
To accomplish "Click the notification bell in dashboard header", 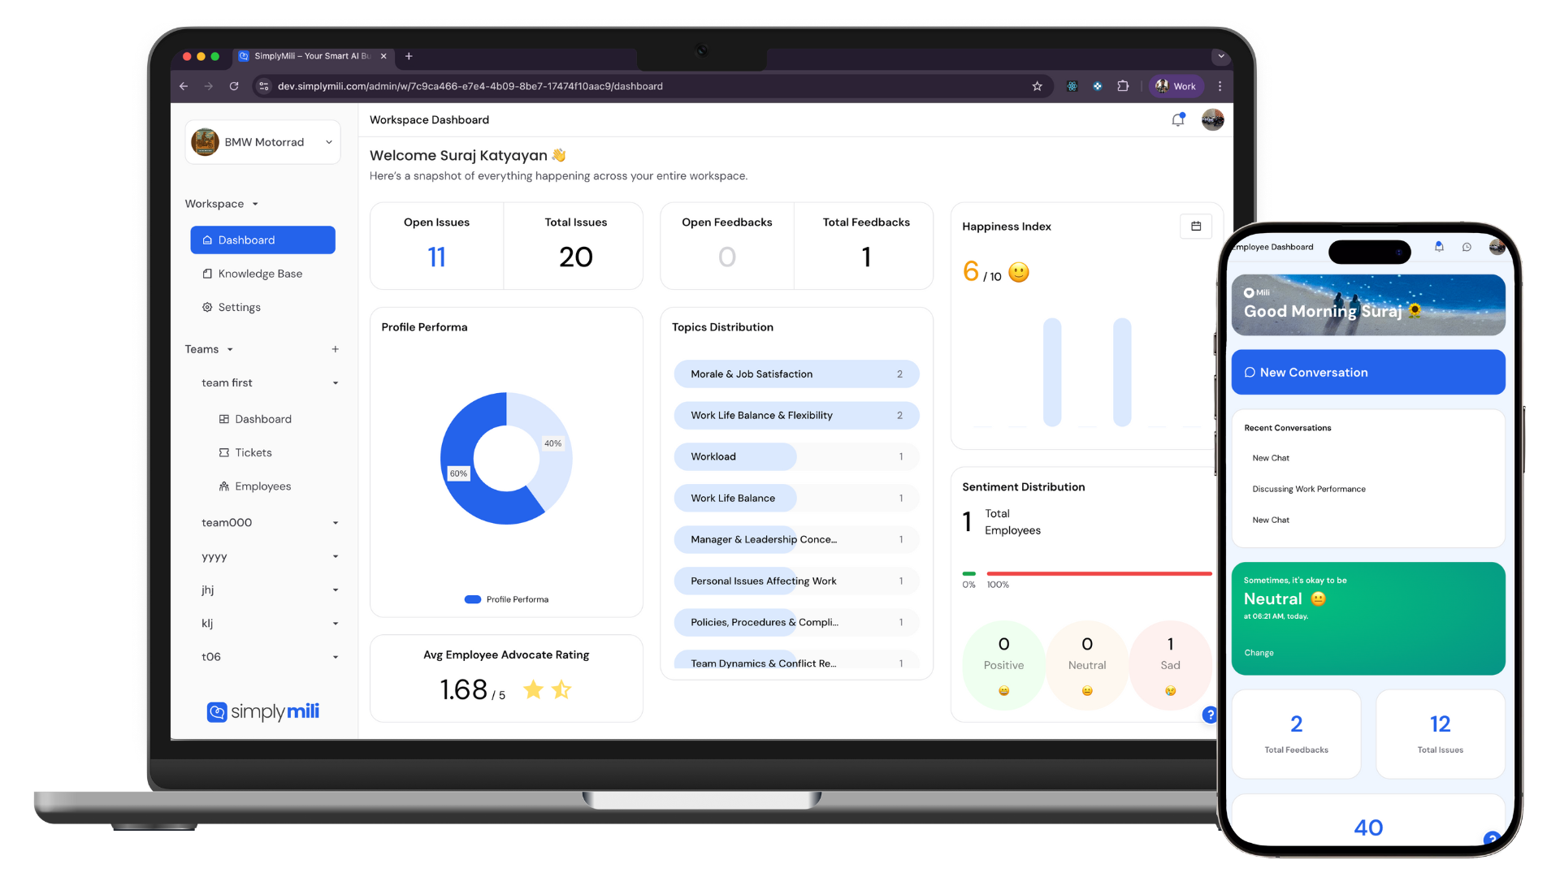I will click(x=1177, y=120).
